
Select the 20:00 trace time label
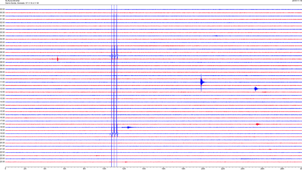click(2, 140)
